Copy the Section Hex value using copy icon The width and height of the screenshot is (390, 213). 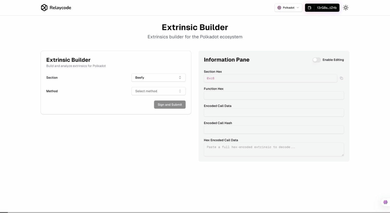point(342,78)
